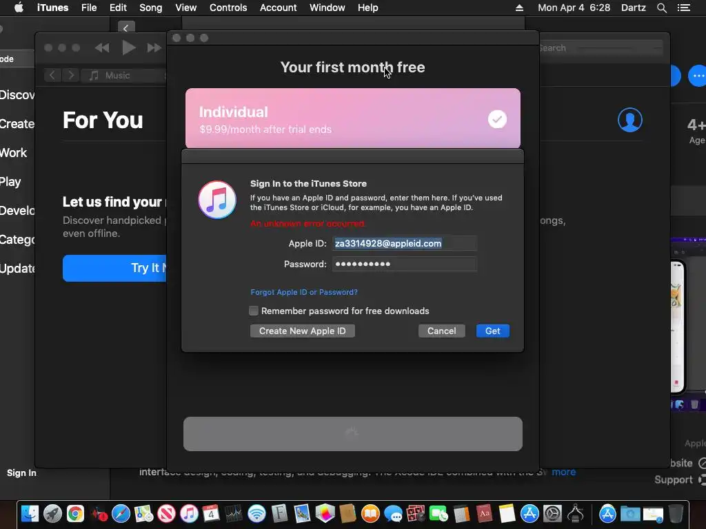Open the Account menu
The height and width of the screenshot is (529, 706).
click(279, 8)
